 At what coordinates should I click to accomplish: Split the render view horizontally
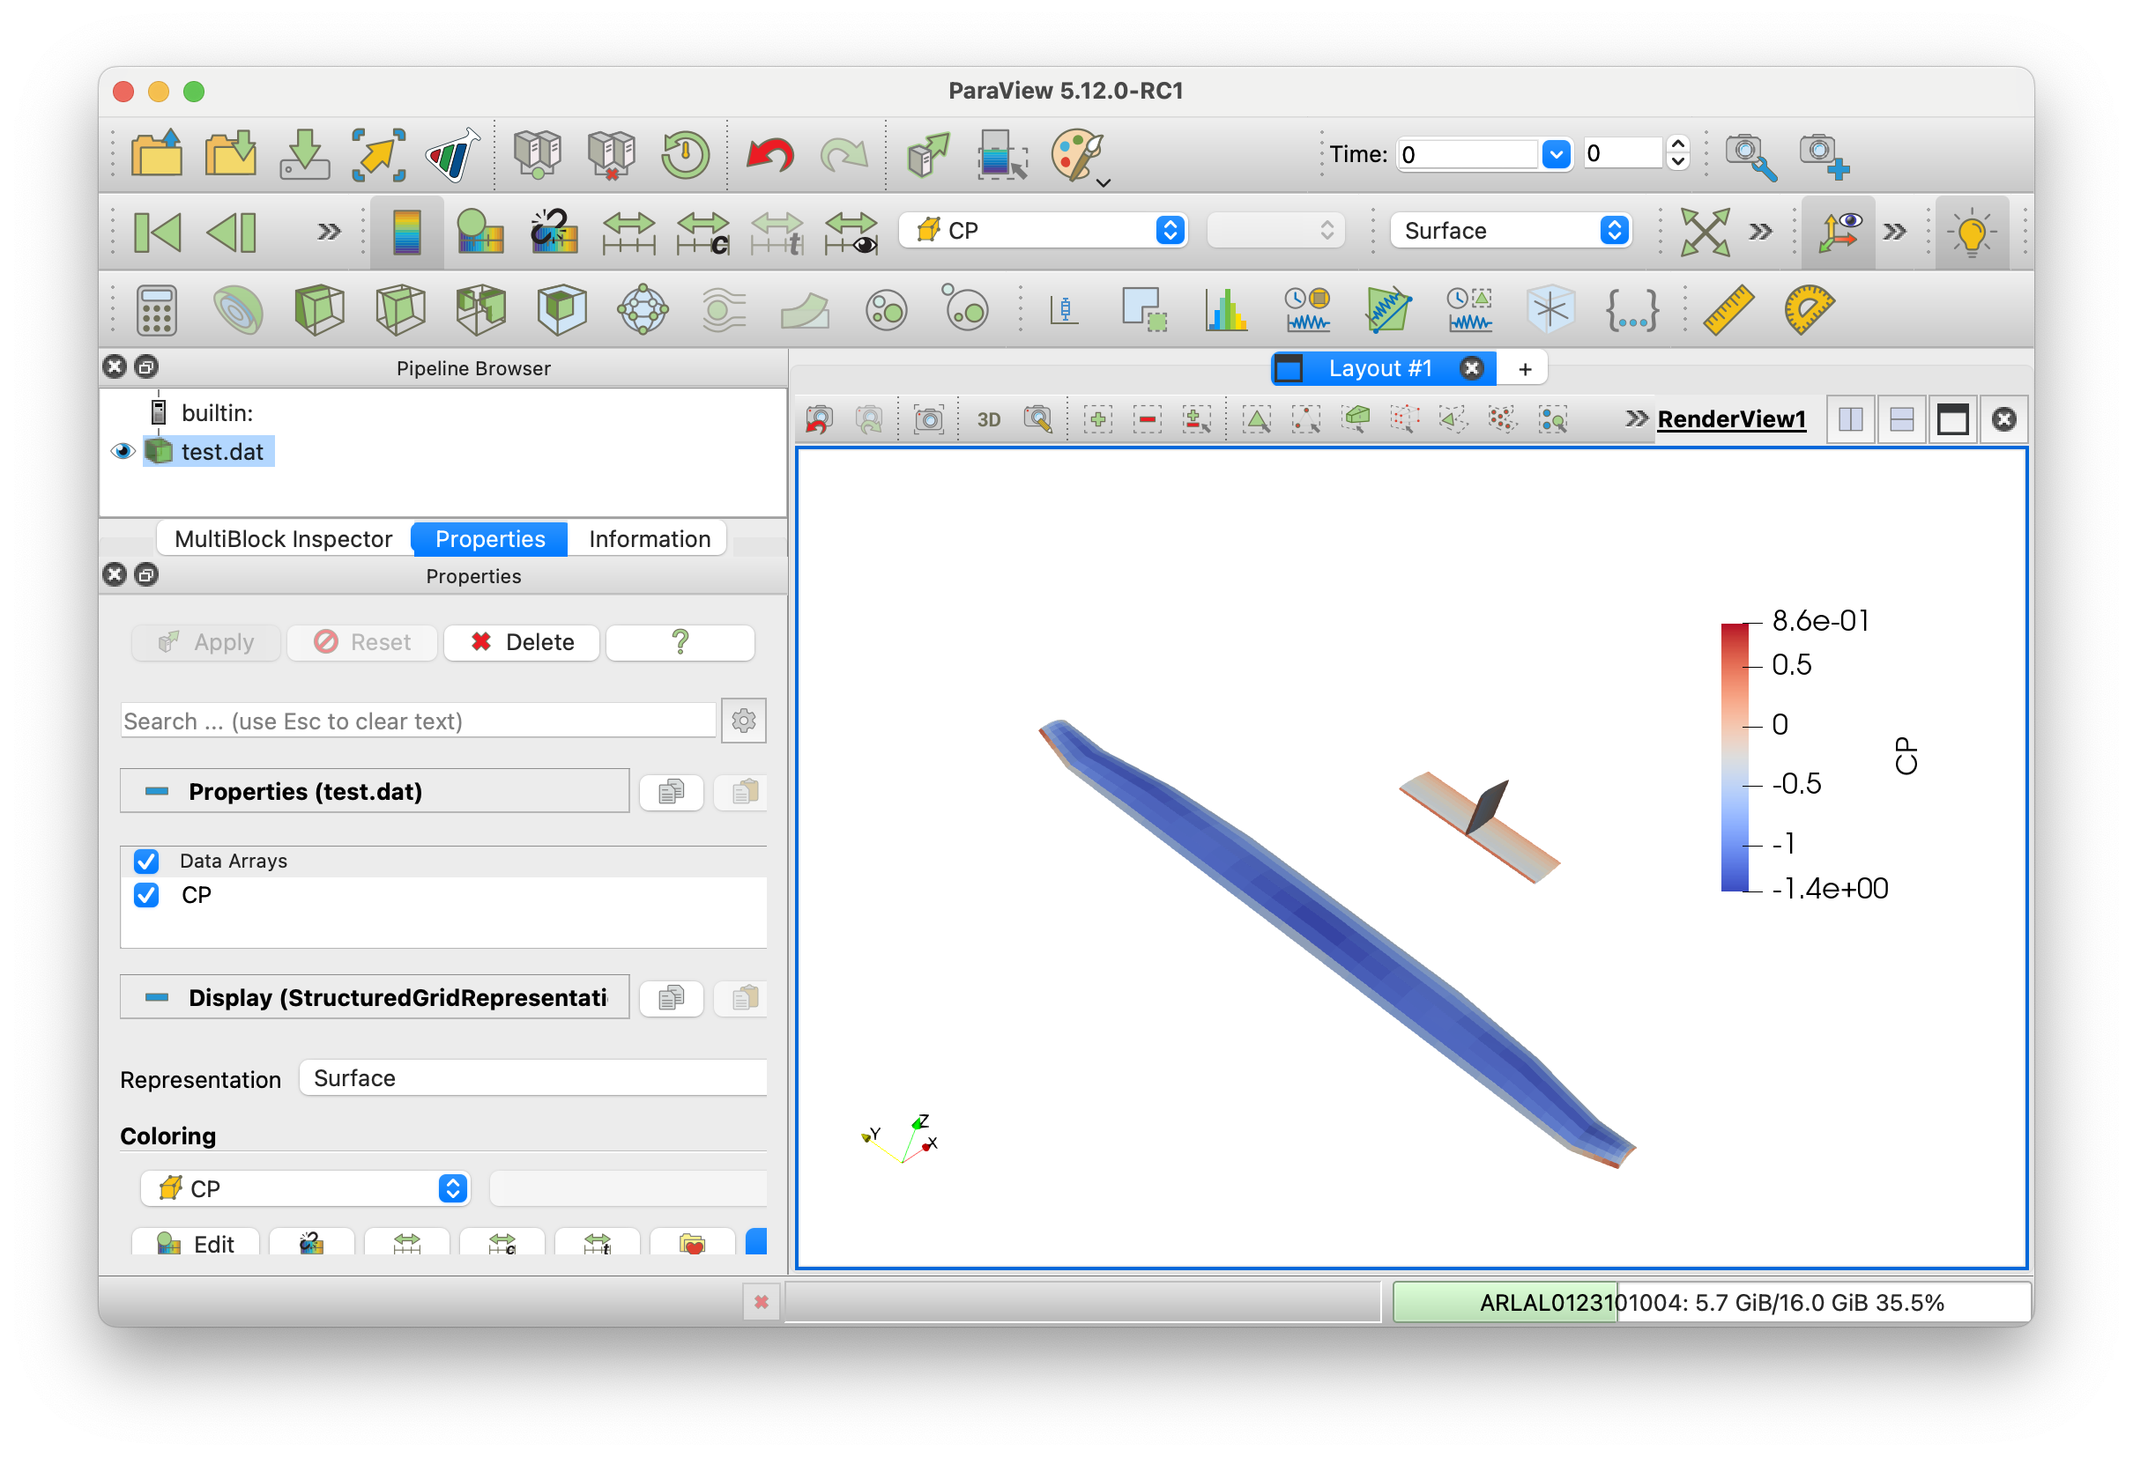(x=1851, y=419)
